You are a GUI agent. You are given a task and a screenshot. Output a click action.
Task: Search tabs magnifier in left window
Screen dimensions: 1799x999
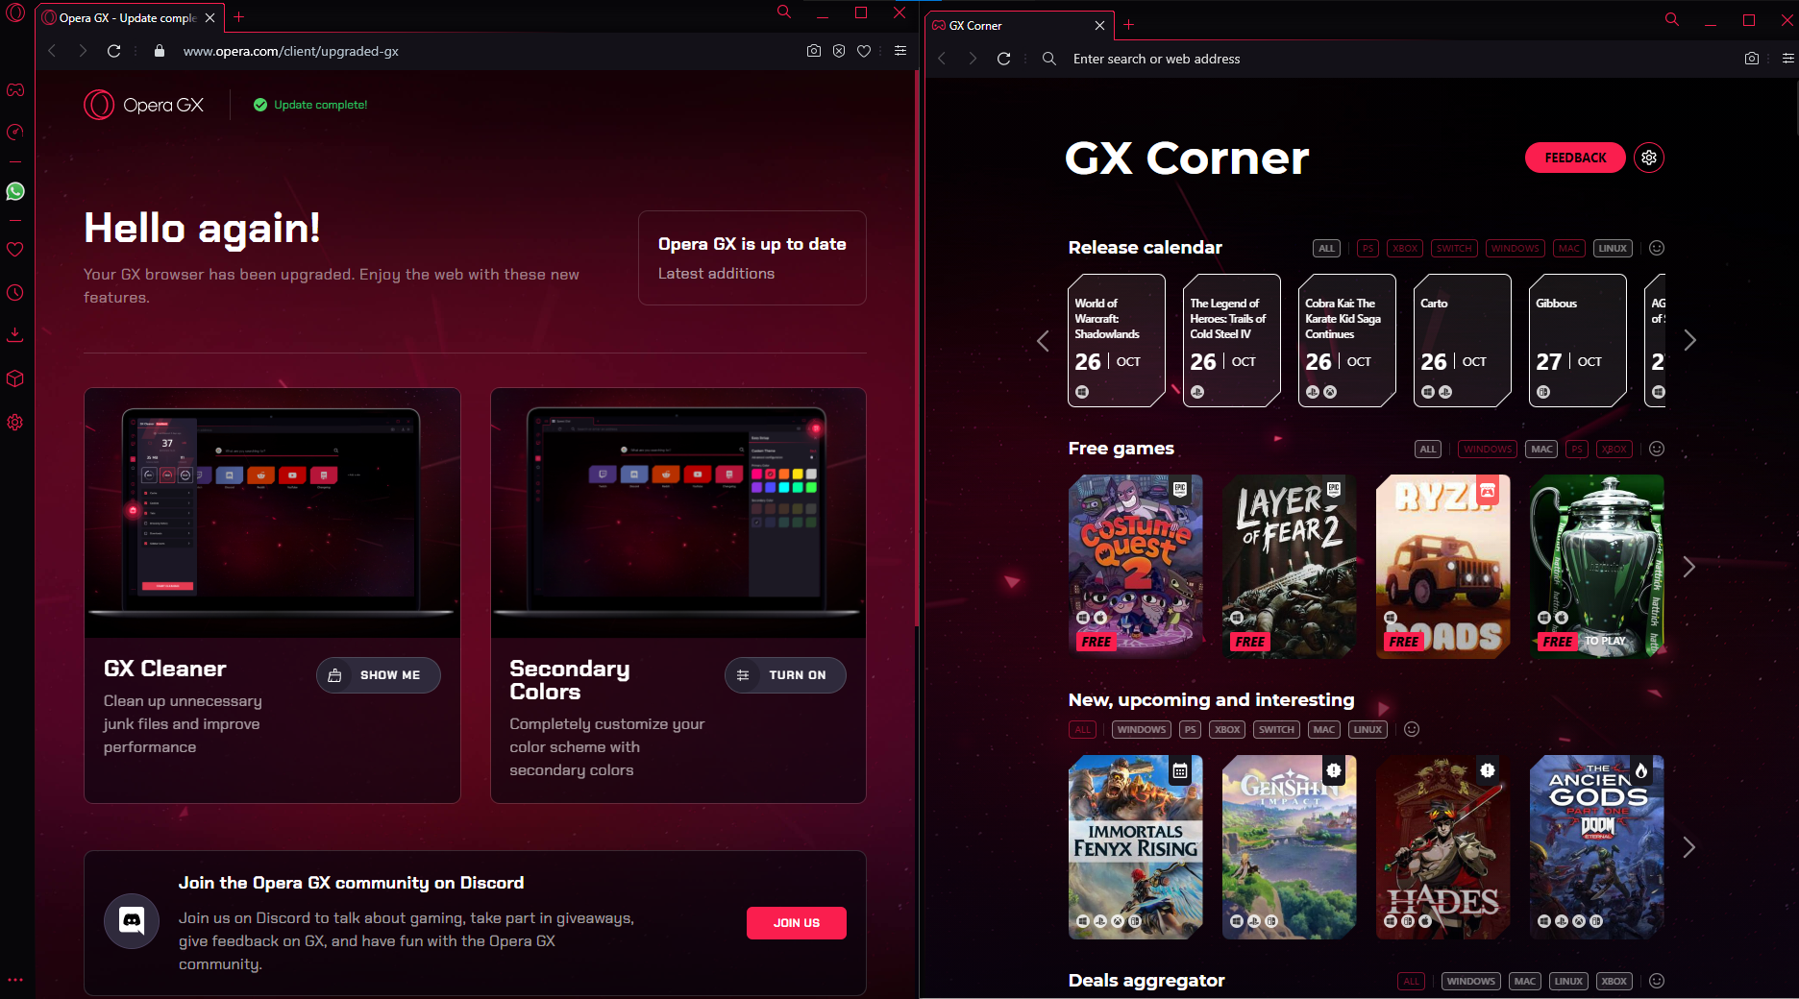tap(784, 12)
